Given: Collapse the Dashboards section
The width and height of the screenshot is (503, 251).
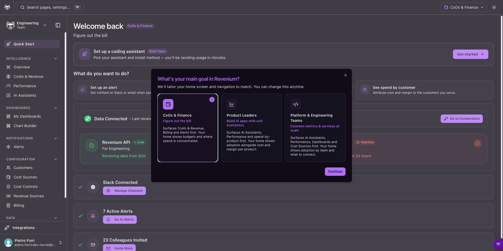Looking at the screenshot, I should (x=56, y=108).
